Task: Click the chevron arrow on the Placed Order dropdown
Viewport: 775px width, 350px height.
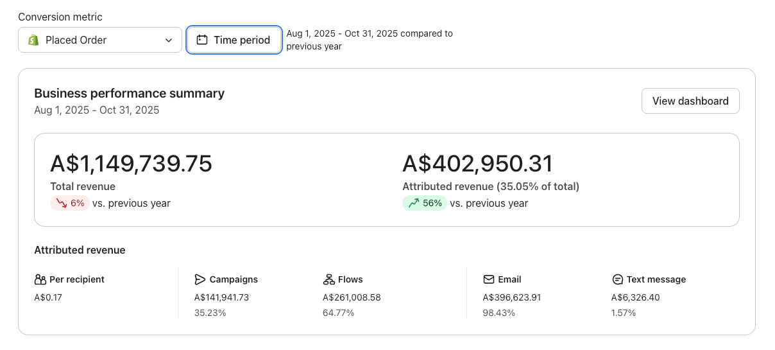Action: click(169, 40)
